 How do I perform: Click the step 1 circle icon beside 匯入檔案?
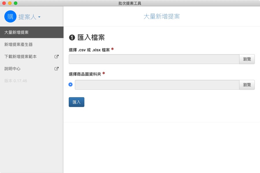coord(72,37)
